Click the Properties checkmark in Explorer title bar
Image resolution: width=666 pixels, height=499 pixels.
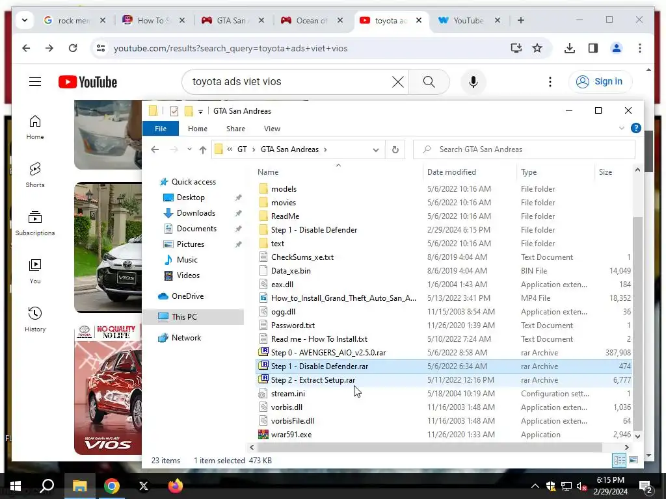[174, 111]
